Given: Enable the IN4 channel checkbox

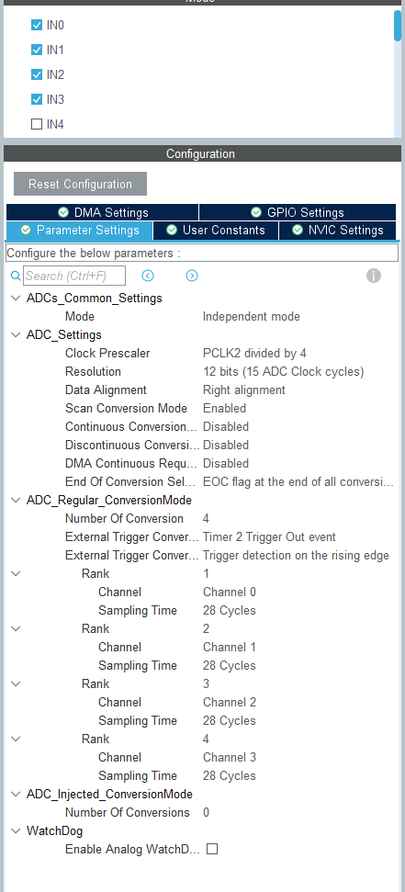Looking at the screenshot, I should [37, 124].
